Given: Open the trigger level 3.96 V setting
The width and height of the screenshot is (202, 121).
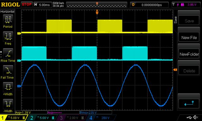Looking at the screenshot, I should click(187, 5).
